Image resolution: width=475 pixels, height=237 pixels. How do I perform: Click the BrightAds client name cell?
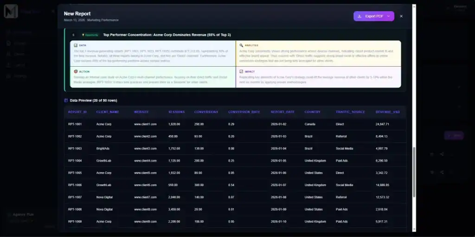pos(103,149)
